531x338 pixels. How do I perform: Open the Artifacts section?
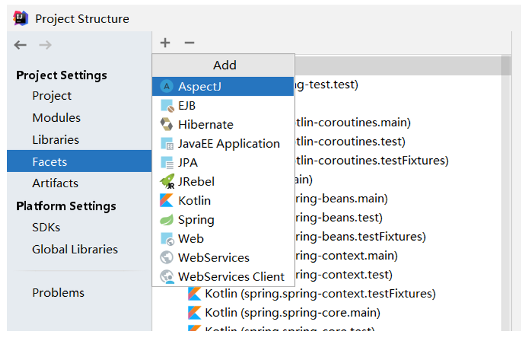(x=55, y=183)
